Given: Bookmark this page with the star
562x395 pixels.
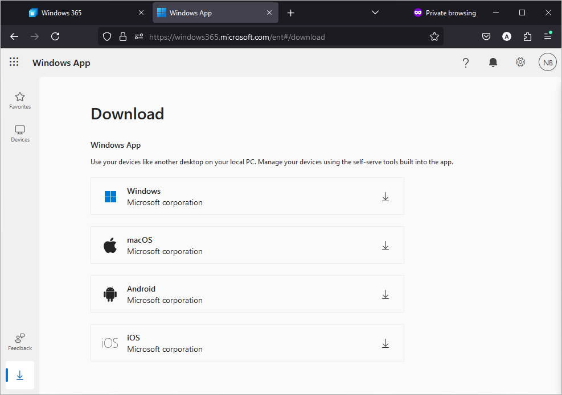Looking at the screenshot, I should (434, 36).
